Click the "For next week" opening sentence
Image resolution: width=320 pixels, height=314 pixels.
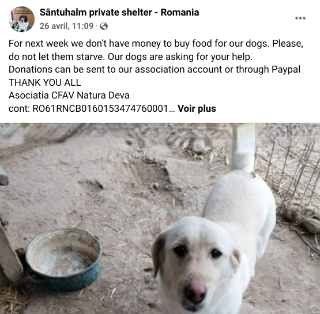[x=138, y=44]
